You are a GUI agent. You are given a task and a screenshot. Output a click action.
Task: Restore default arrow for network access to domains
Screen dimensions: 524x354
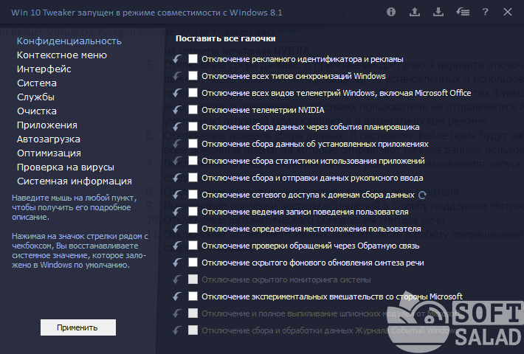click(x=177, y=195)
